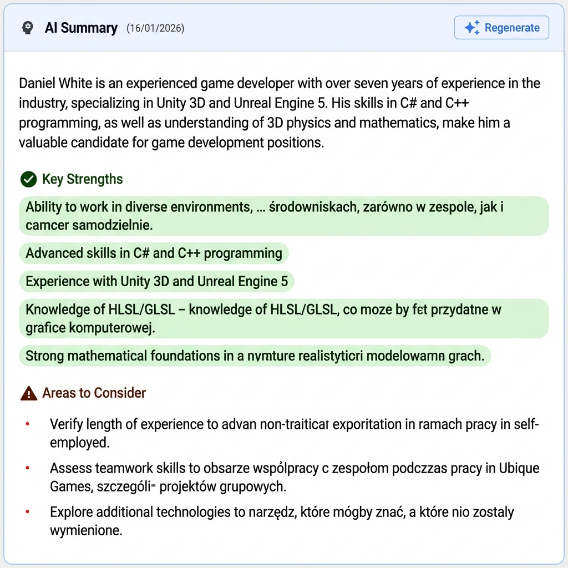Click the red bullet before Assess teamwork skills

tap(27, 467)
